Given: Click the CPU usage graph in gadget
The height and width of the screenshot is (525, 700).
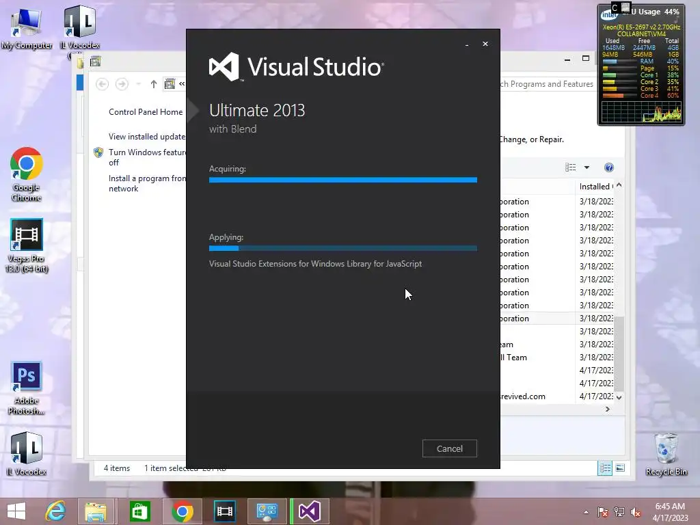Looking at the screenshot, I should 641,111.
